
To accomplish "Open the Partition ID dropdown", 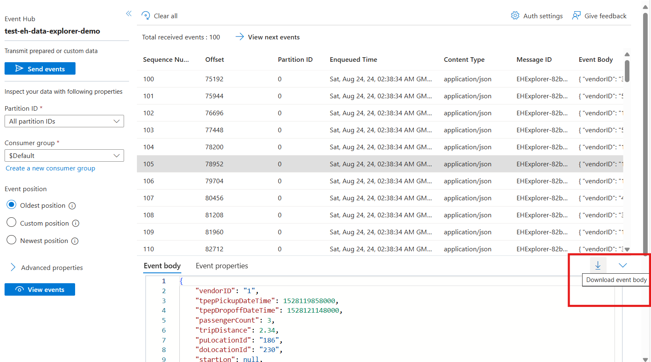I will (x=64, y=121).
